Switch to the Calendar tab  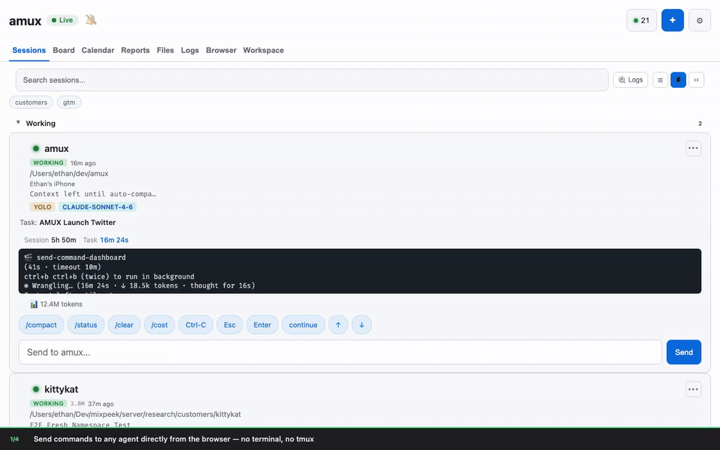[98, 51]
